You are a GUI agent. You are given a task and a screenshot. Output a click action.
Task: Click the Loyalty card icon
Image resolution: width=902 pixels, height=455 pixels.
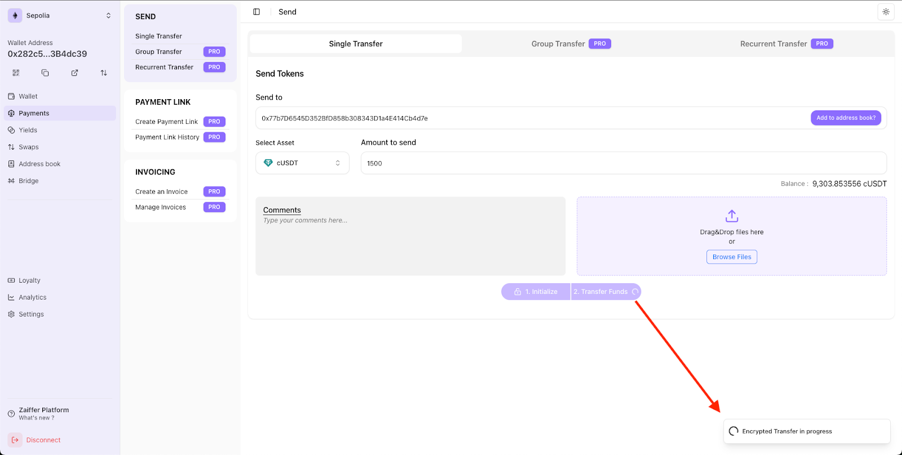11,280
